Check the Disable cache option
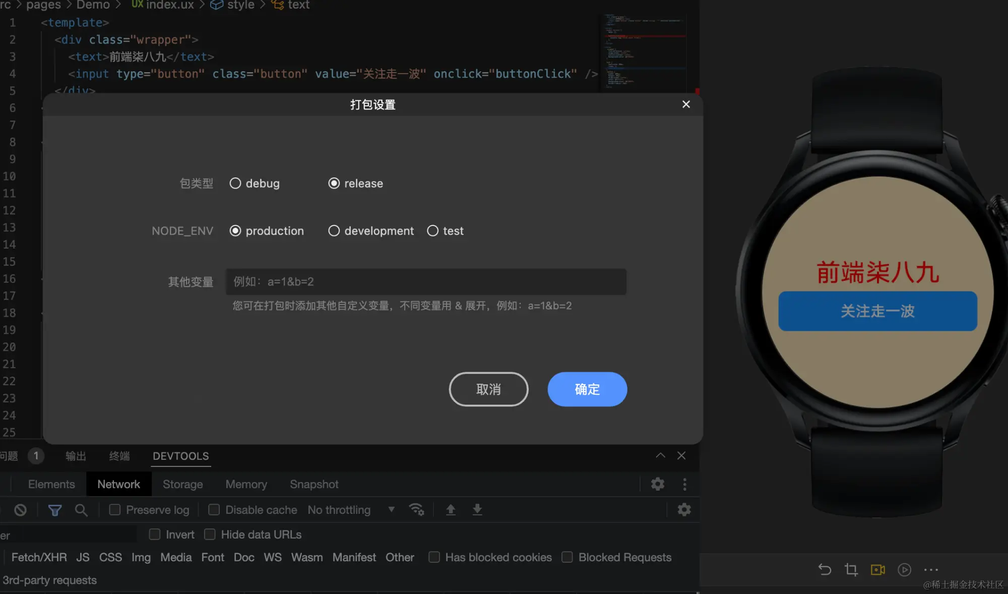The image size is (1008, 594). (x=214, y=510)
